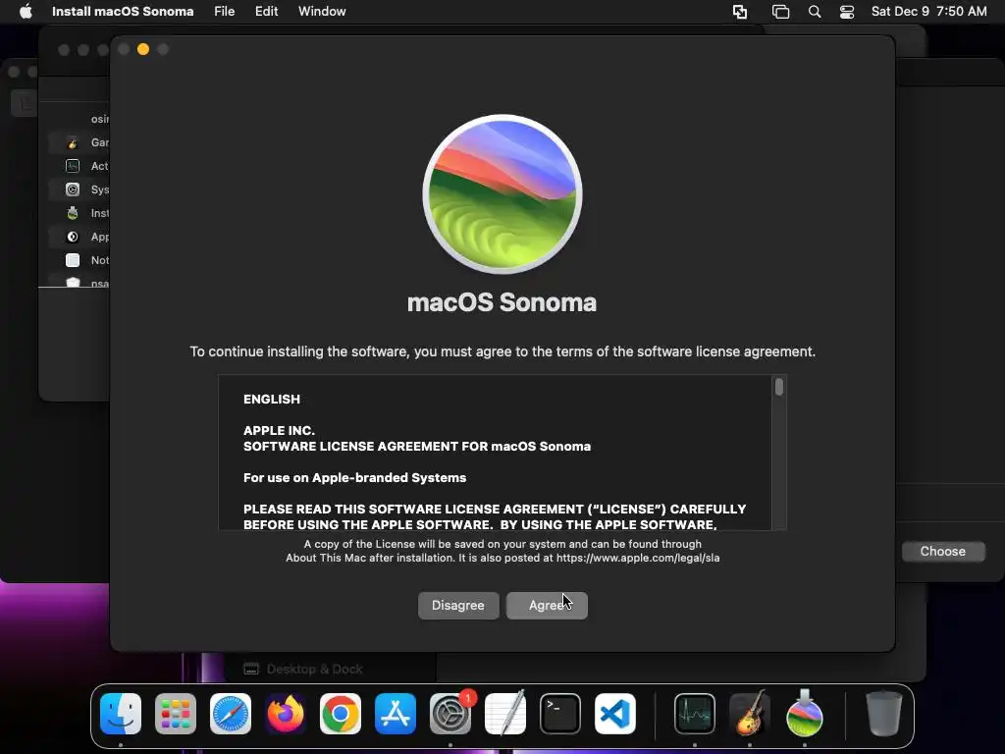
Task: Open the Apple menu
Action: click(26, 11)
